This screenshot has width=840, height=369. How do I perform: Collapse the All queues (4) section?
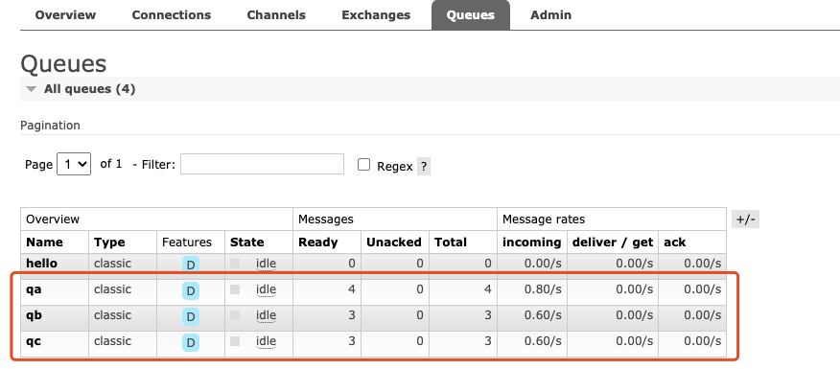89,89
